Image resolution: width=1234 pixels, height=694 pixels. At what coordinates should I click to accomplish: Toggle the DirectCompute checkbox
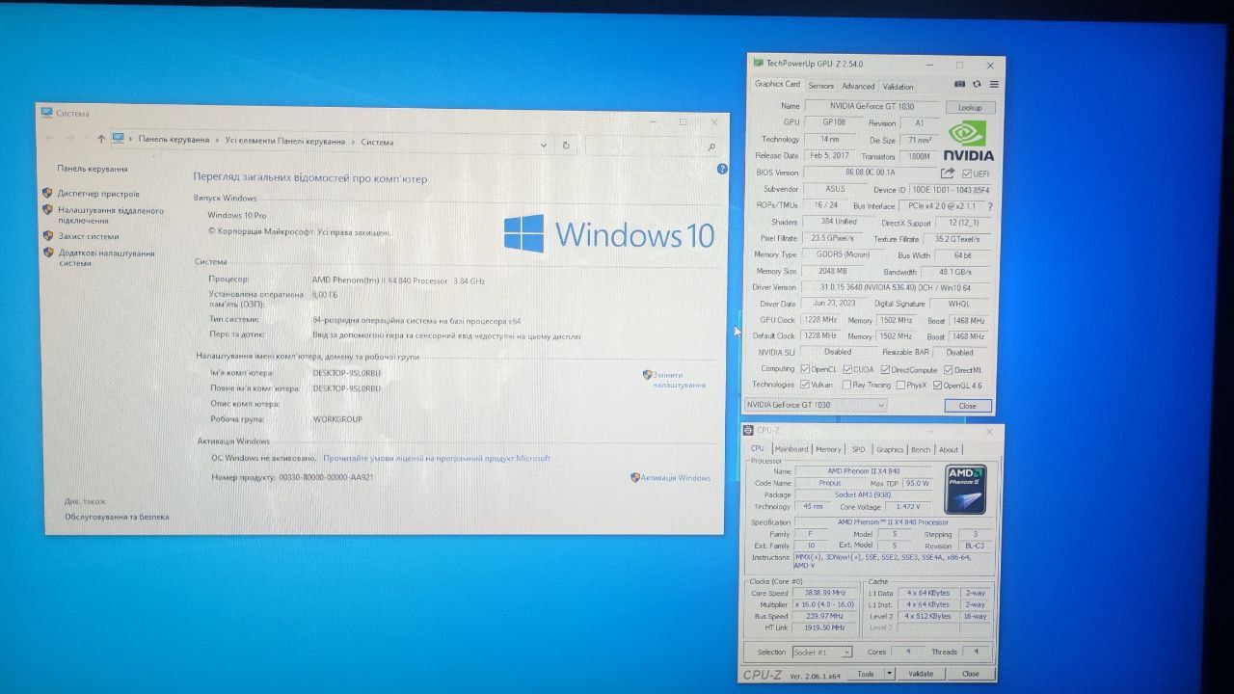(x=885, y=370)
